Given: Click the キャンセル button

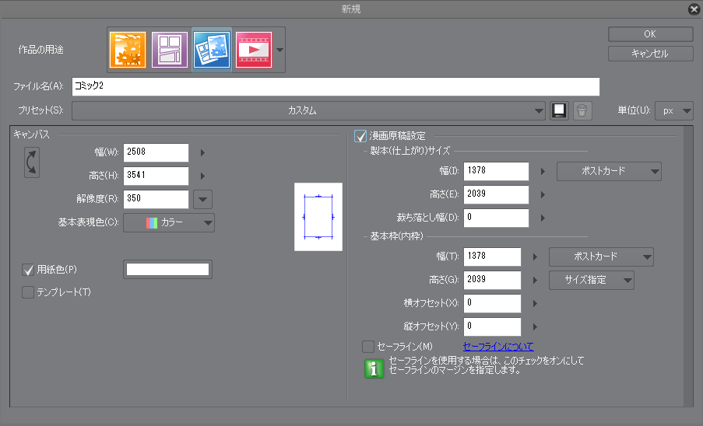Looking at the screenshot, I should coord(650,54).
